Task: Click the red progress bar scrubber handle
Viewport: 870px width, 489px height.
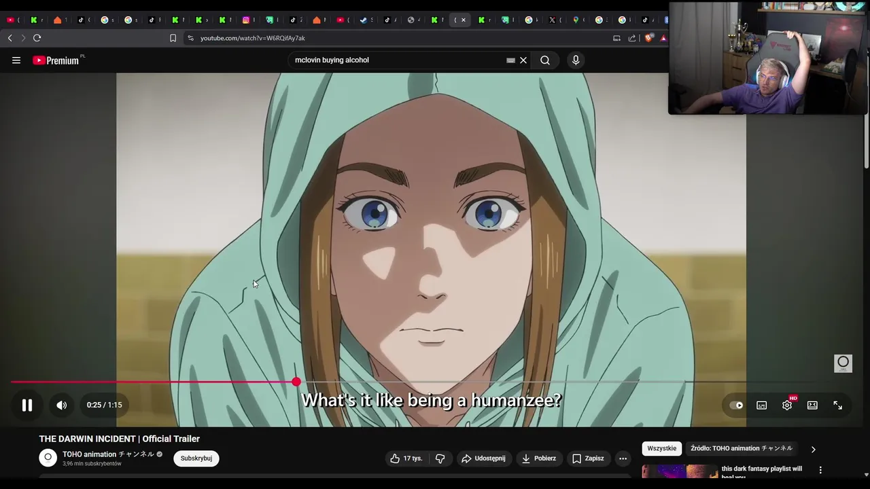Action: tap(296, 382)
